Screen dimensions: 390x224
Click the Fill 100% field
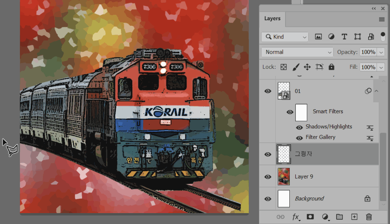tap(369, 67)
